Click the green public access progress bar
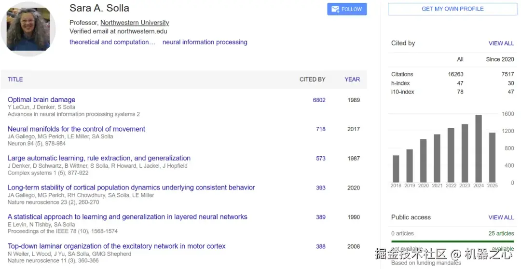This screenshot has height=269, width=521. click(x=452, y=242)
